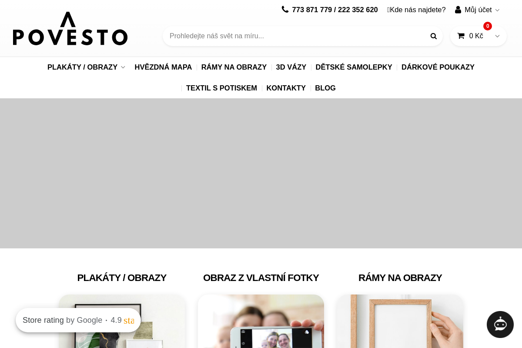Click the Můj účet link
The image size is (522, 348).
(478, 10)
